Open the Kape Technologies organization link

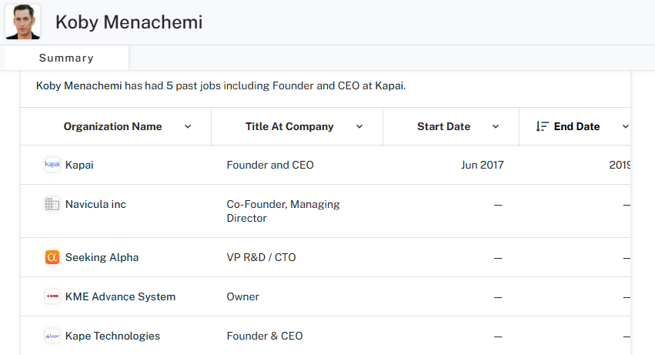(x=113, y=336)
